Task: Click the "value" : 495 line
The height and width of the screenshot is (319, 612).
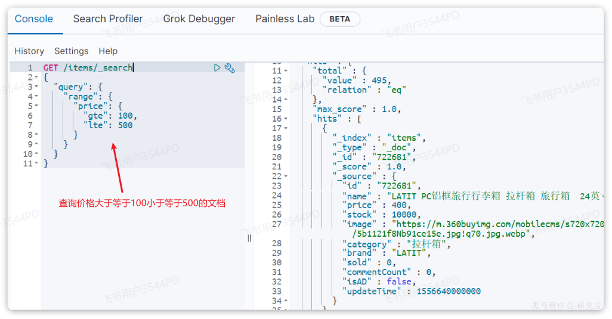Action: (357, 80)
